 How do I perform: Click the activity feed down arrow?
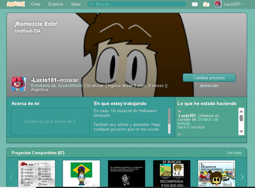(x=241, y=131)
